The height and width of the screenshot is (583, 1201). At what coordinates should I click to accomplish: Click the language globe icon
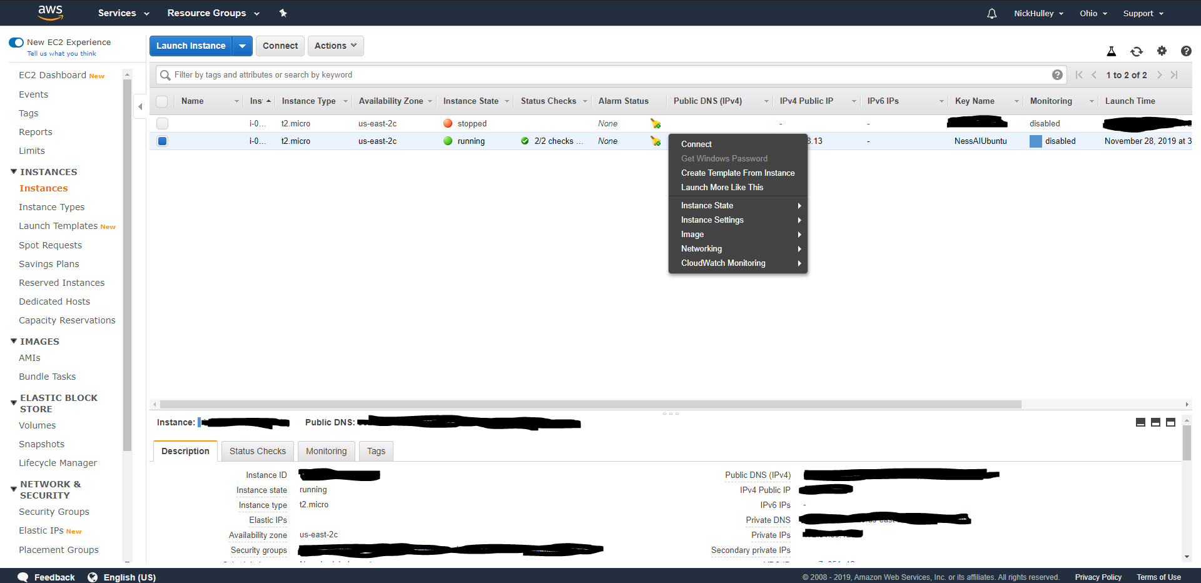93,577
